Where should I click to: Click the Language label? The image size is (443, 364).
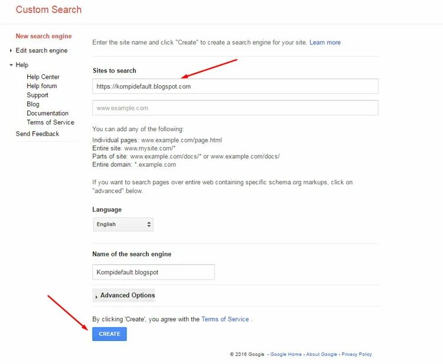tap(107, 210)
